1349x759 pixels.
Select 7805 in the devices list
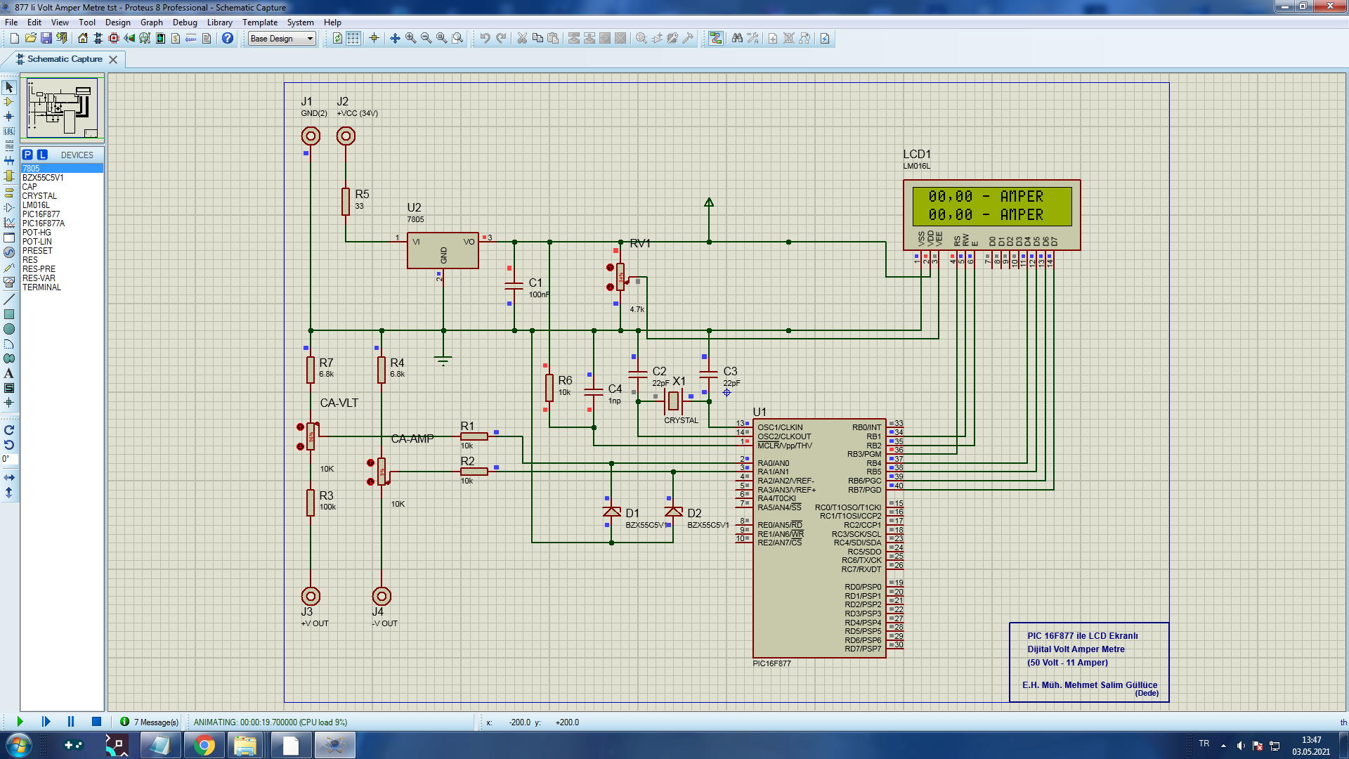tap(62, 169)
